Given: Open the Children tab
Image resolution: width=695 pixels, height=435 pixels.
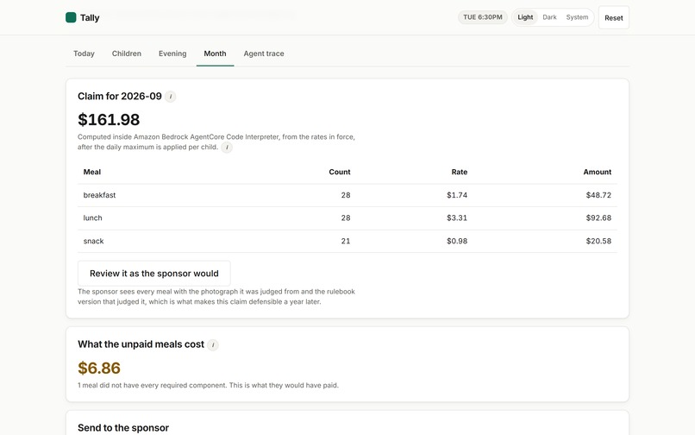Looking at the screenshot, I should [126, 54].
